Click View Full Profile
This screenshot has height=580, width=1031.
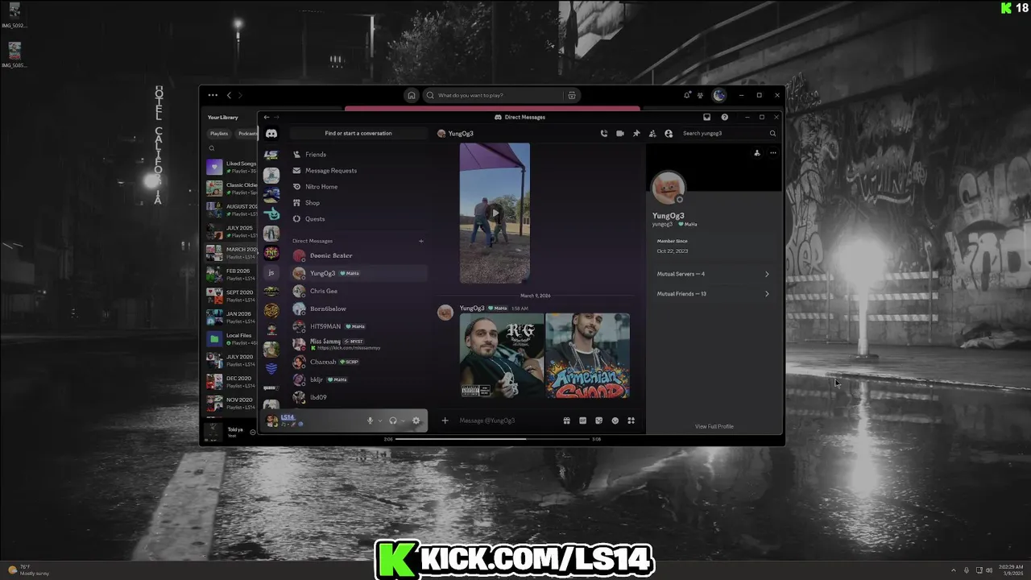point(714,426)
